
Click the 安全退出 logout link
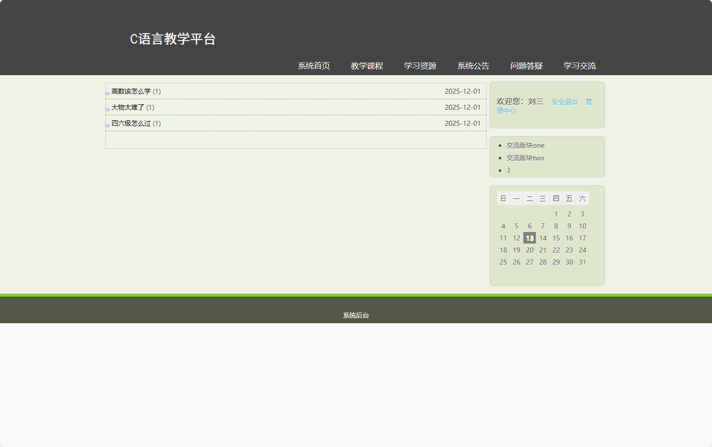click(564, 102)
